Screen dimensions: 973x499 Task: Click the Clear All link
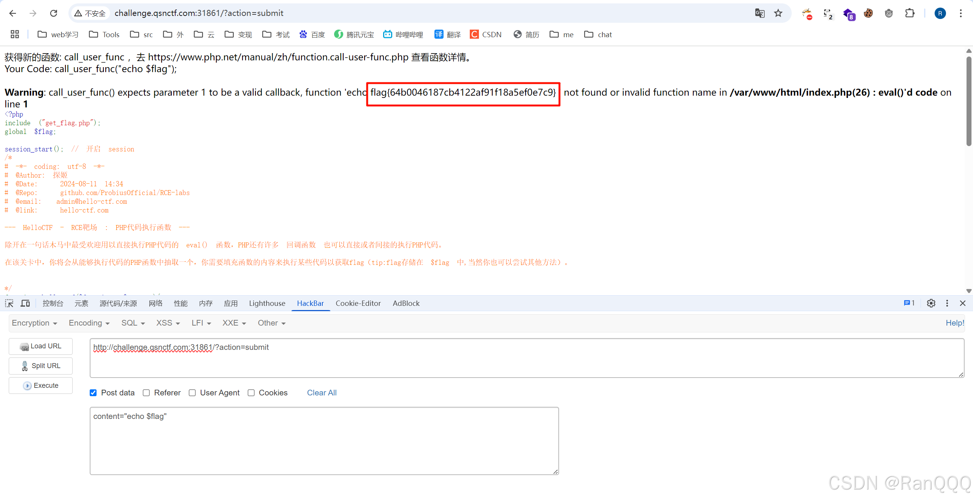tap(322, 393)
